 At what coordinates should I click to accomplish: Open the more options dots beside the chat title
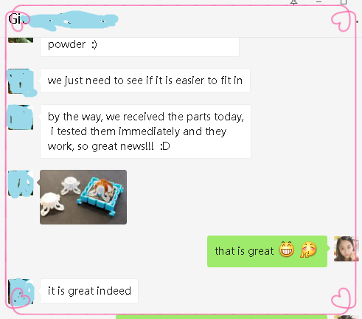[357, 21]
